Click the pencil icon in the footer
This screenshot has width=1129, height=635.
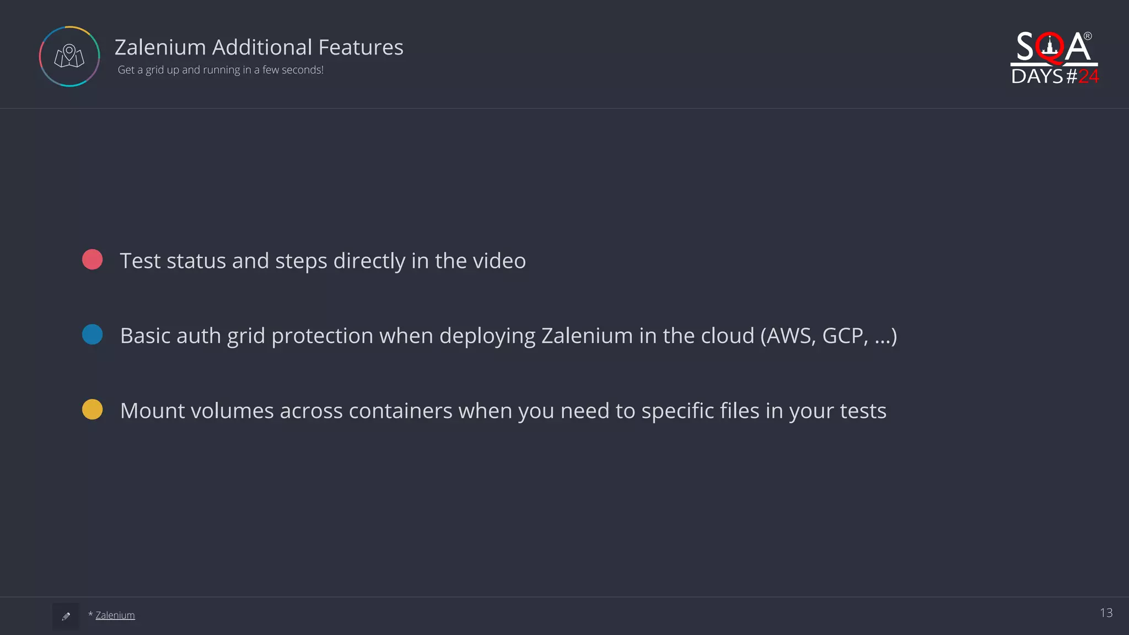tap(66, 616)
